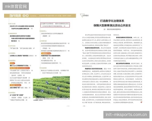Click the photo caption below tea field image
Viewport: 152px width, 121px height.
click(x=51, y=100)
